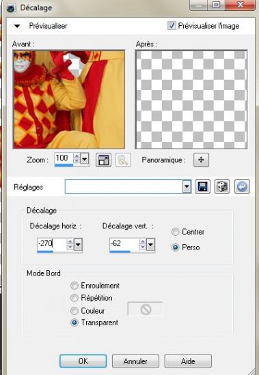Viewport: 259px width, 375px height.
Task: Open the Réglages presets dropdown
Action: click(187, 187)
